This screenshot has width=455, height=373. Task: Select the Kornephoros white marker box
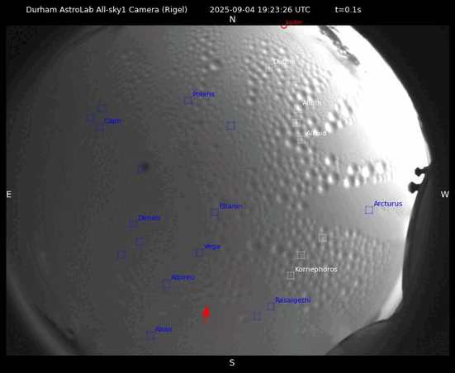291,276
